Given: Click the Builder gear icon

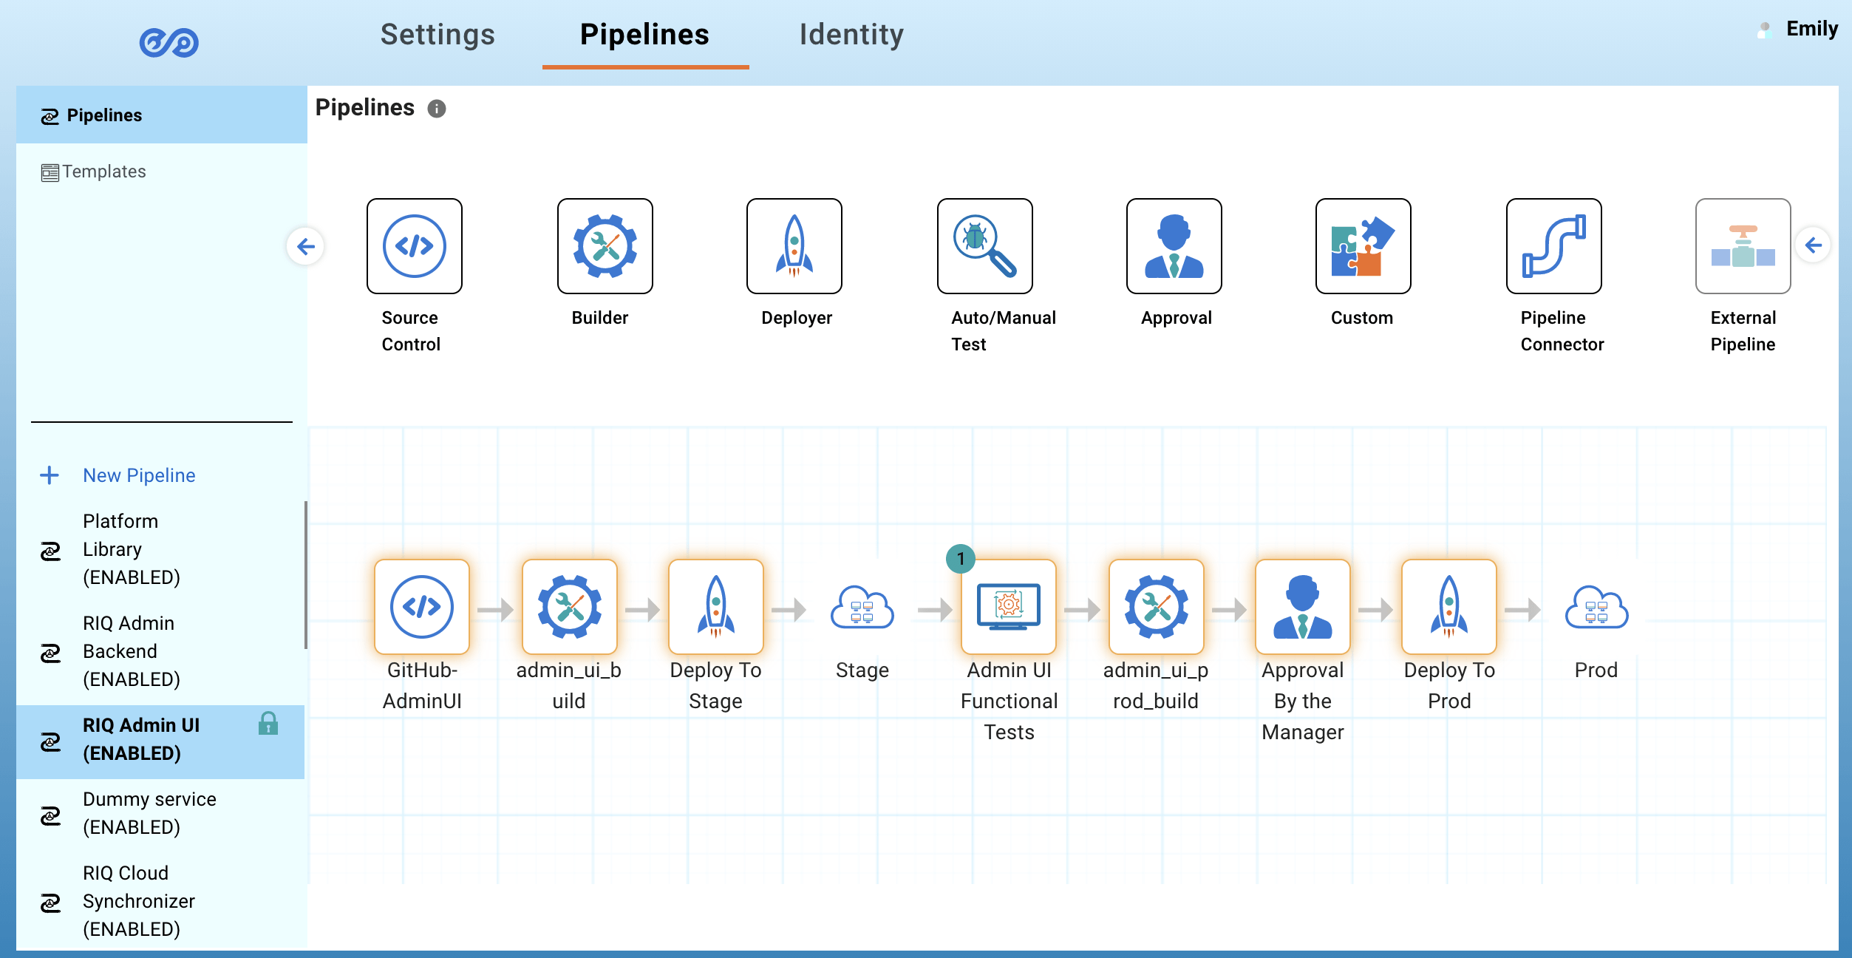Looking at the screenshot, I should click(x=605, y=246).
